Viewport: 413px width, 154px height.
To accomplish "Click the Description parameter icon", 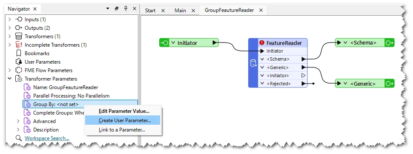I will pyautogui.click(x=27, y=129).
